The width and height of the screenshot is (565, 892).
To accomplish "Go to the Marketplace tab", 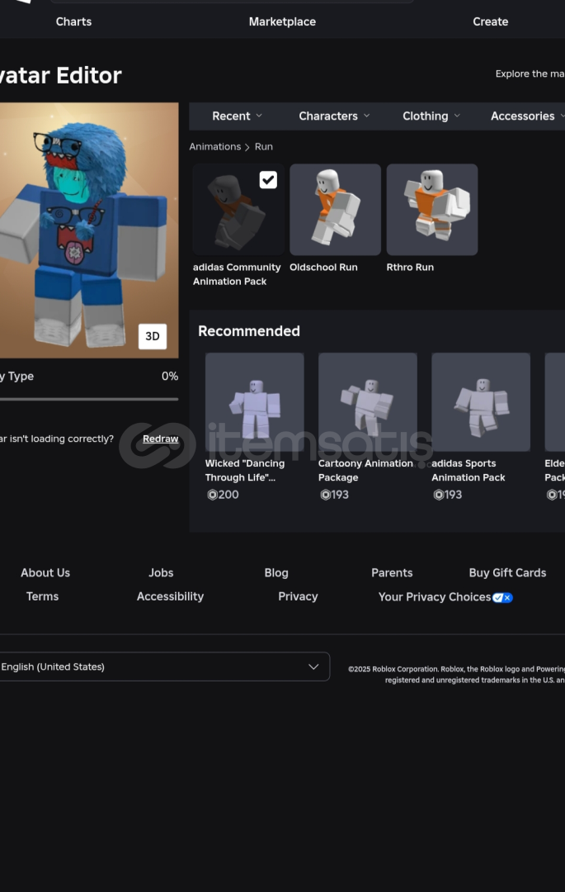I will click(282, 21).
